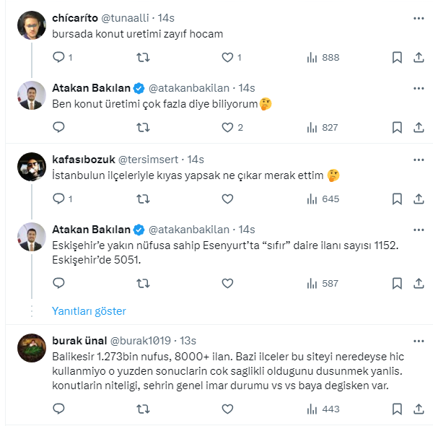Open more options on kafasıbozuk's tweet

419,158
